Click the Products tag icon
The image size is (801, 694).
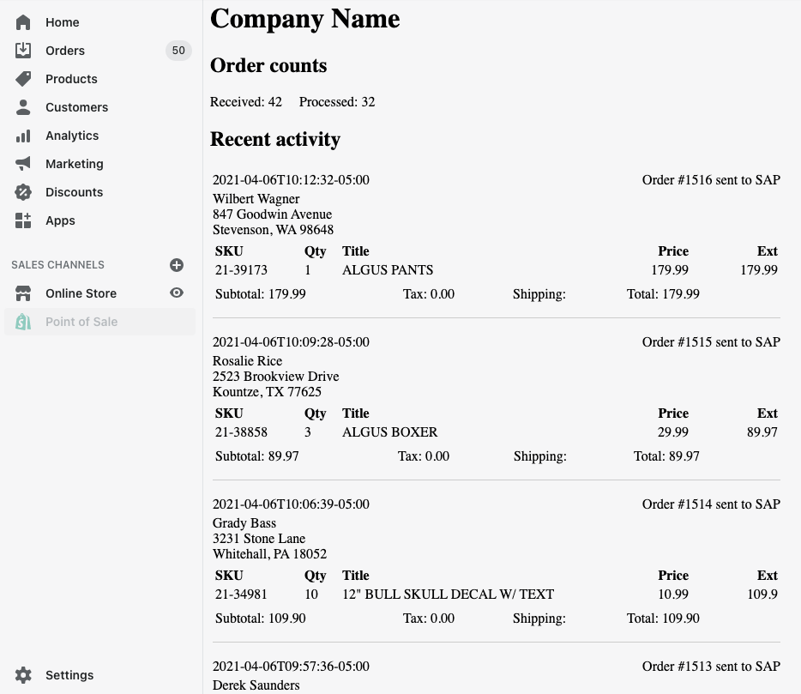(23, 79)
